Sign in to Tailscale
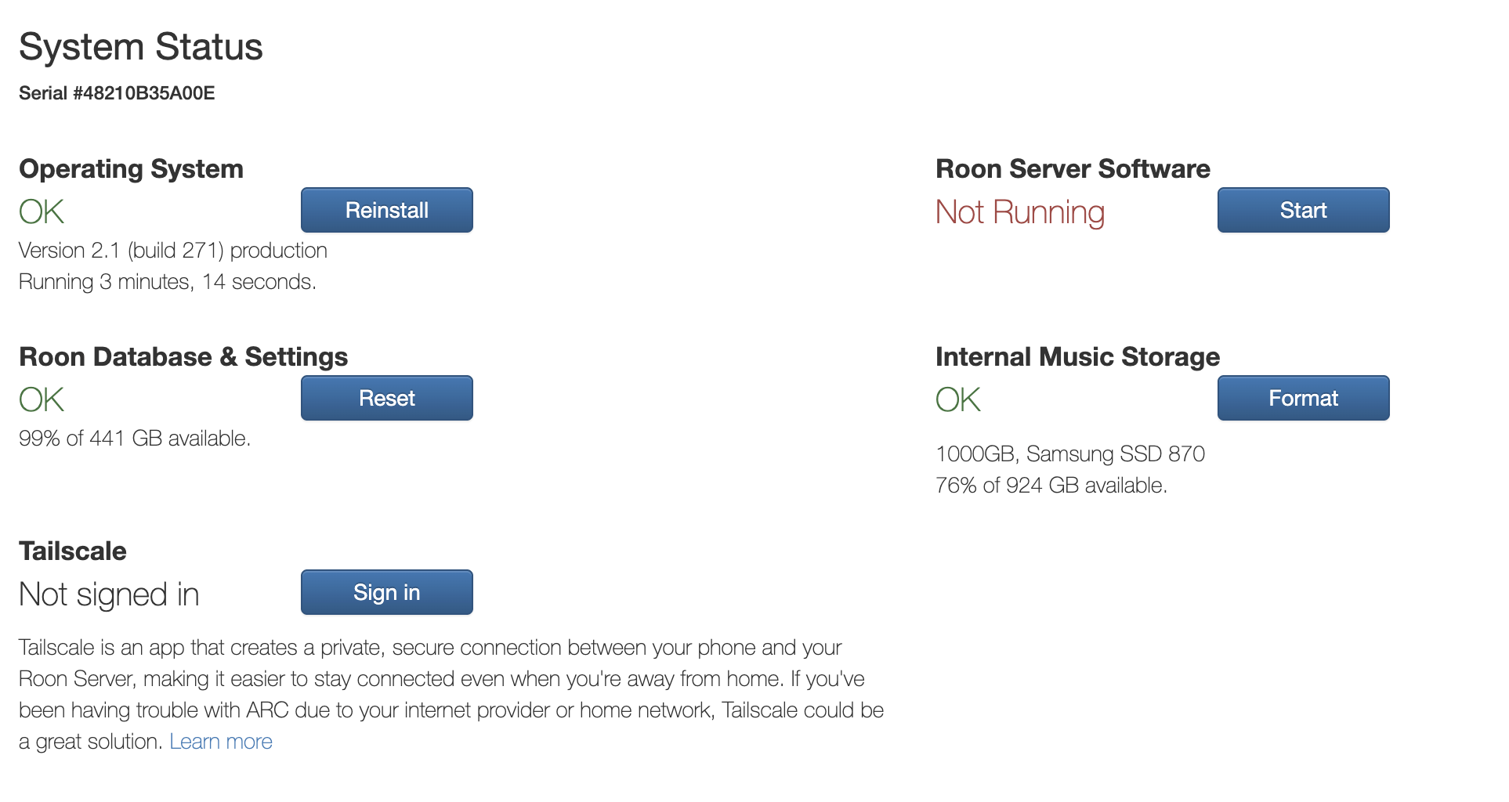Image resolution: width=1509 pixels, height=802 pixels. point(386,592)
